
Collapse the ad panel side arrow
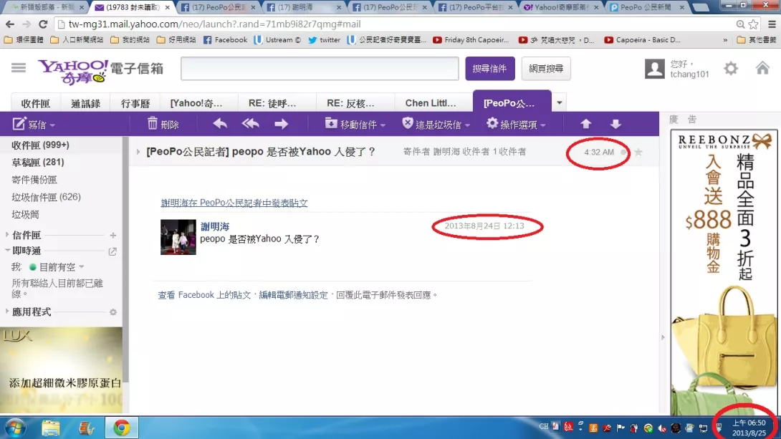pos(663,337)
